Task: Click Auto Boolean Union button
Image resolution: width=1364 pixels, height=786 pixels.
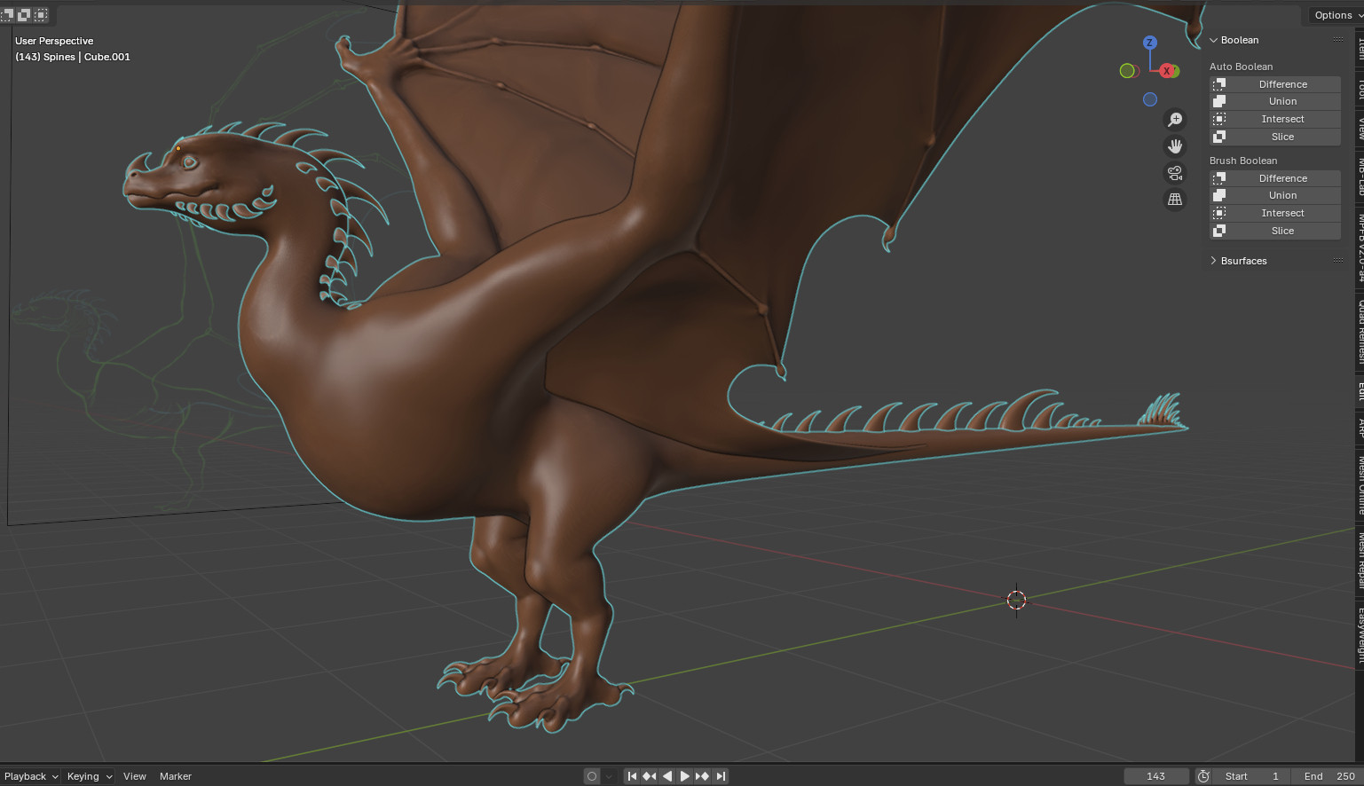Action: tap(1275, 101)
